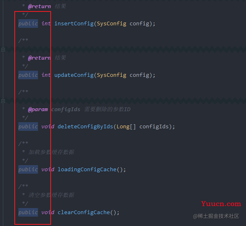Click the int return type of updateConfig
Screen dimensions: 246x226
click(x=46, y=75)
